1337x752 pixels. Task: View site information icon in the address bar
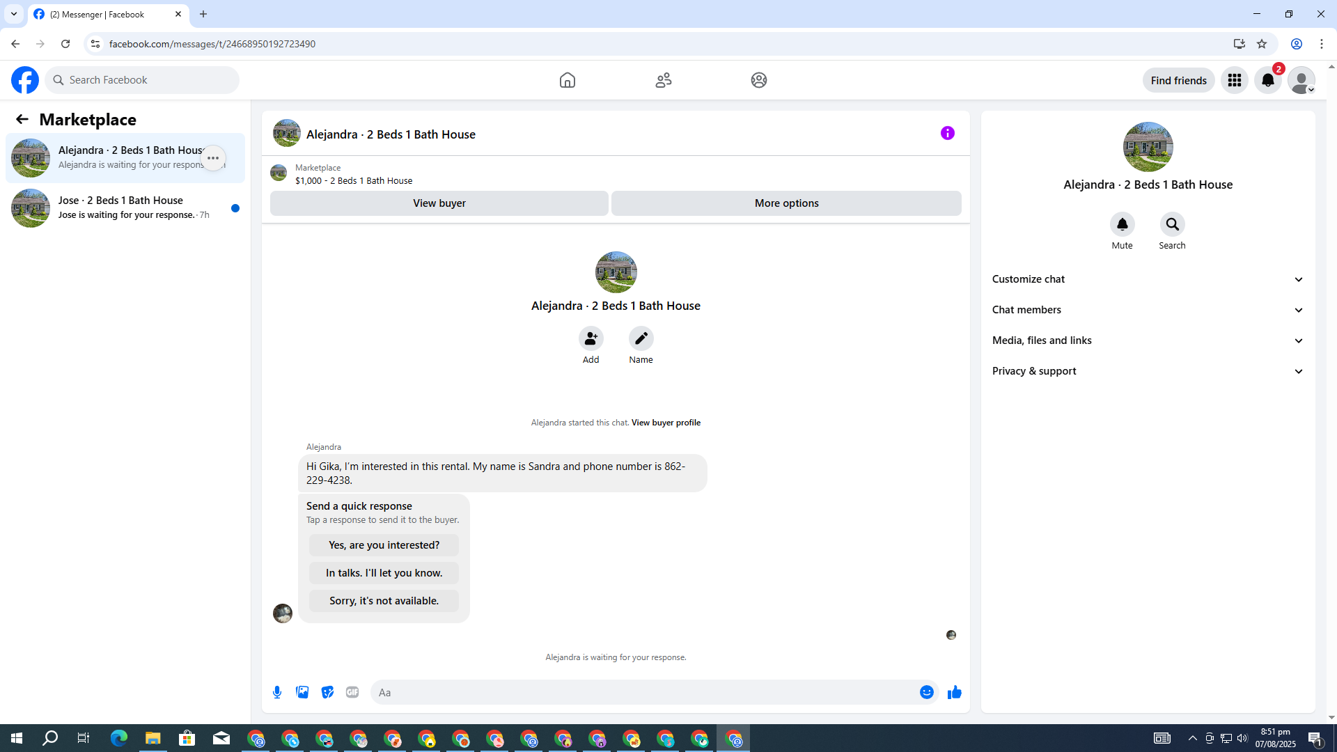(x=95, y=44)
